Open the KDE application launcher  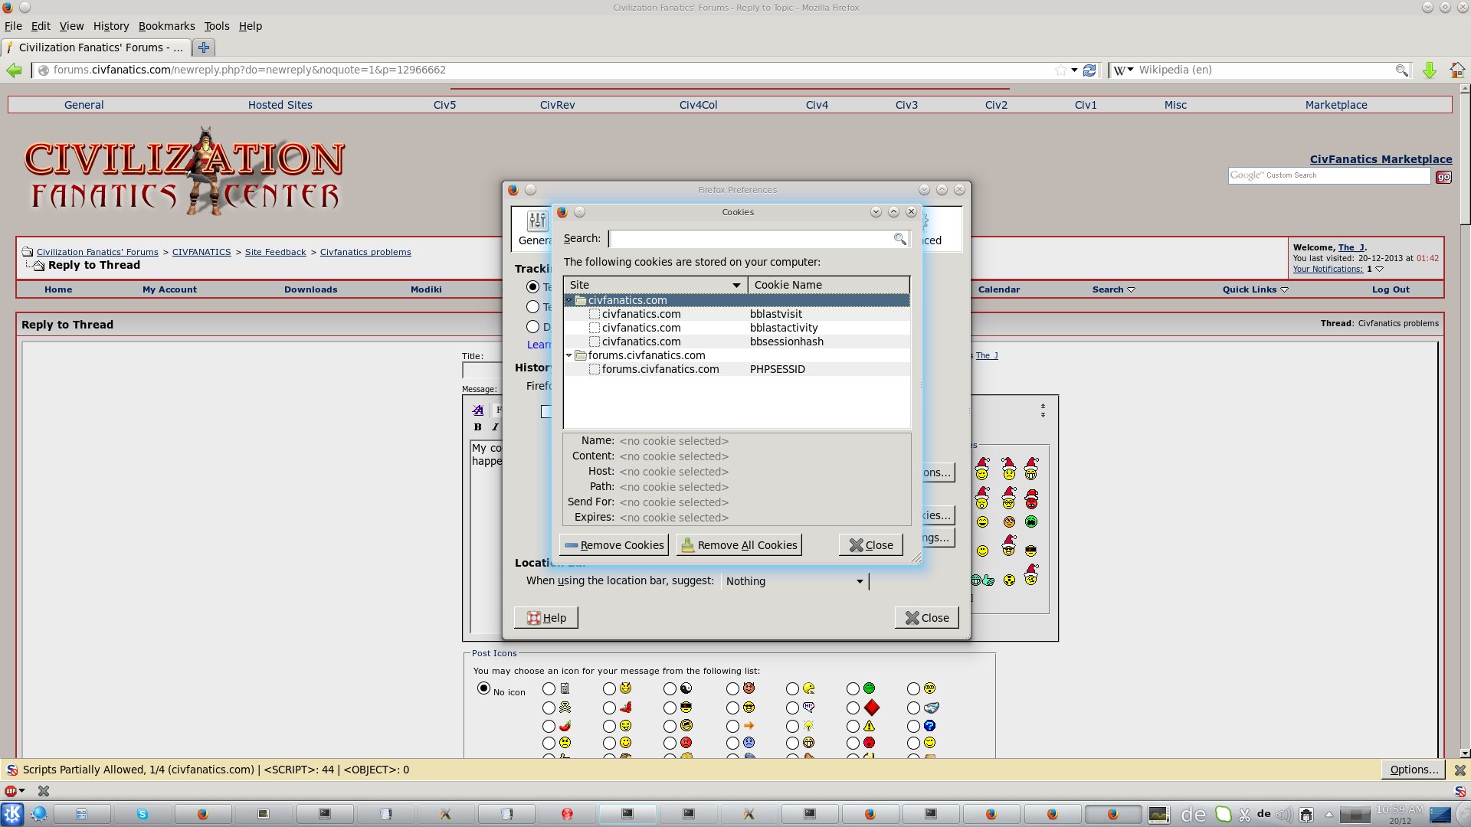(x=12, y=814)
